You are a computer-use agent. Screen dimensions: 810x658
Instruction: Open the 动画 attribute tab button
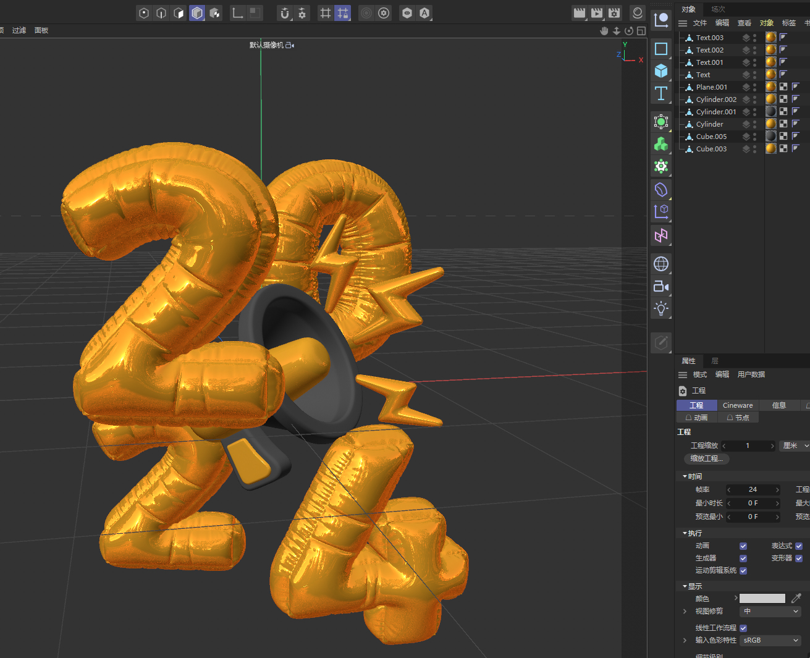pos(697,418)
